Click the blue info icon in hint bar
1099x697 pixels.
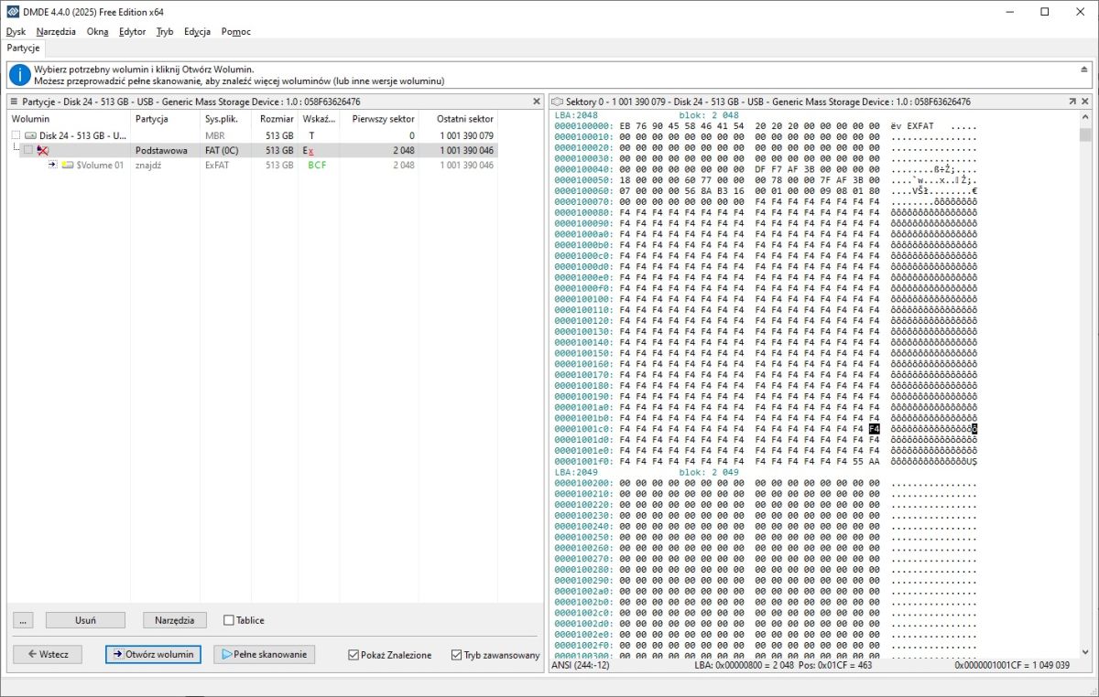pos(19,75)
